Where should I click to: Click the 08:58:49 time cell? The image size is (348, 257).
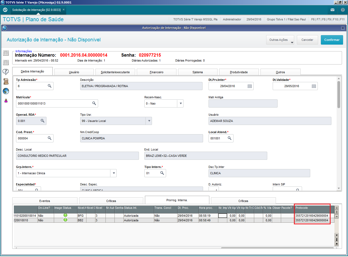tap(208, 220)
